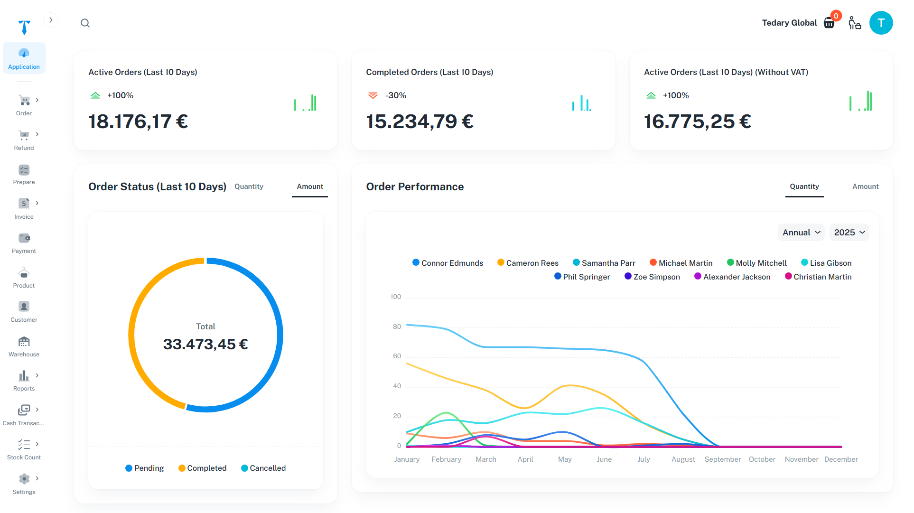Open the shopping basket icon
Screen dimensions: 914x513
point(829,23)
